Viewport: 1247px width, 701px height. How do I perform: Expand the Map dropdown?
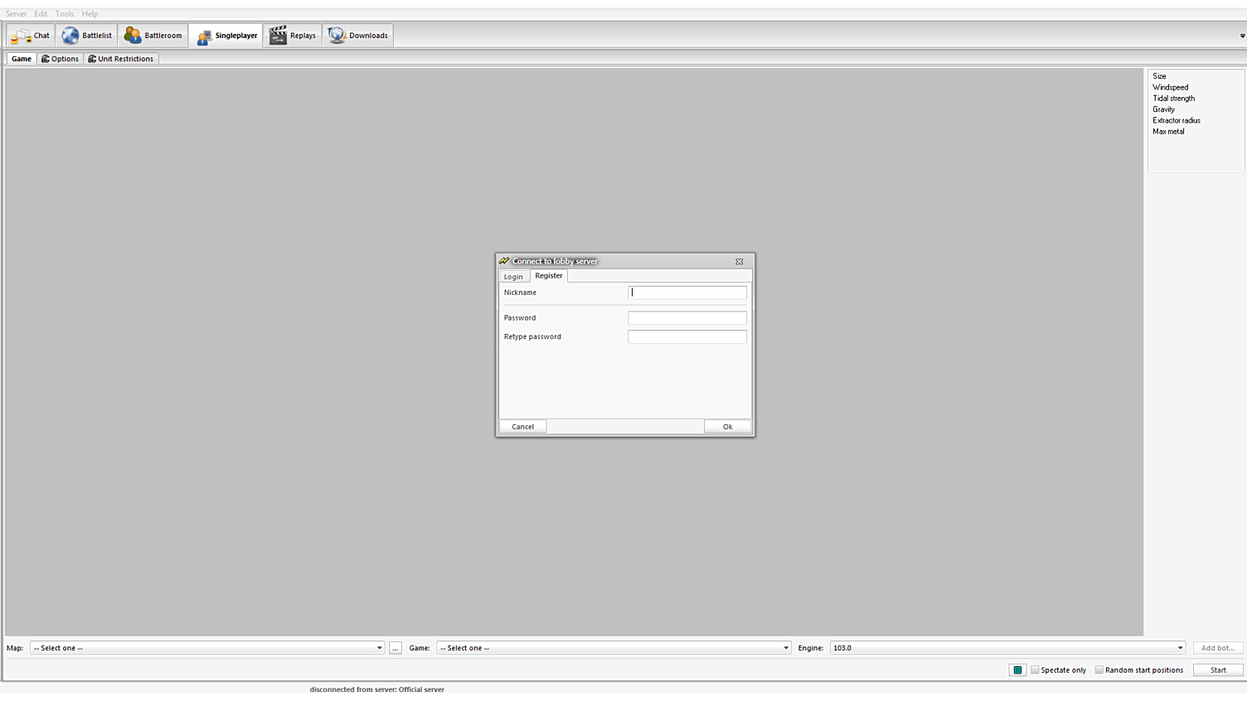379,648
